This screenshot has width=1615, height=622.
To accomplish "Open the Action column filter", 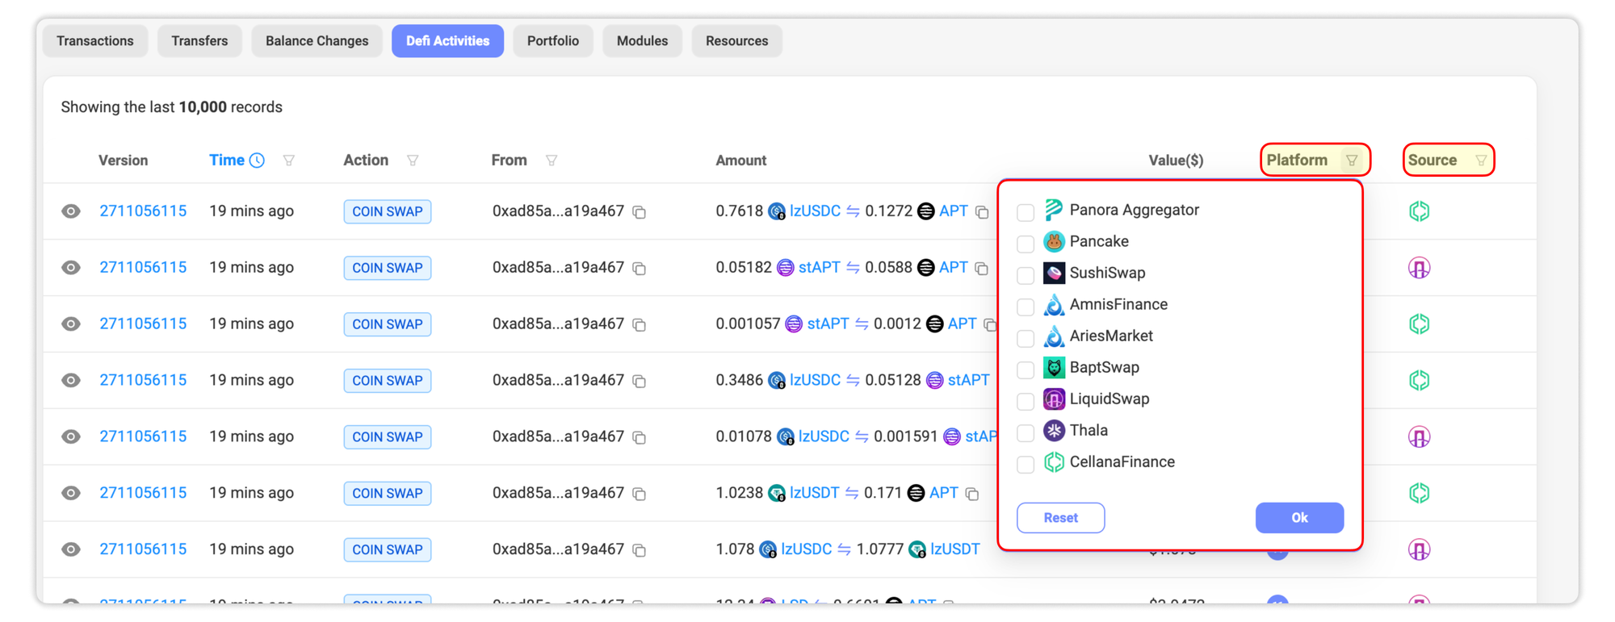I will click(413, 161).
